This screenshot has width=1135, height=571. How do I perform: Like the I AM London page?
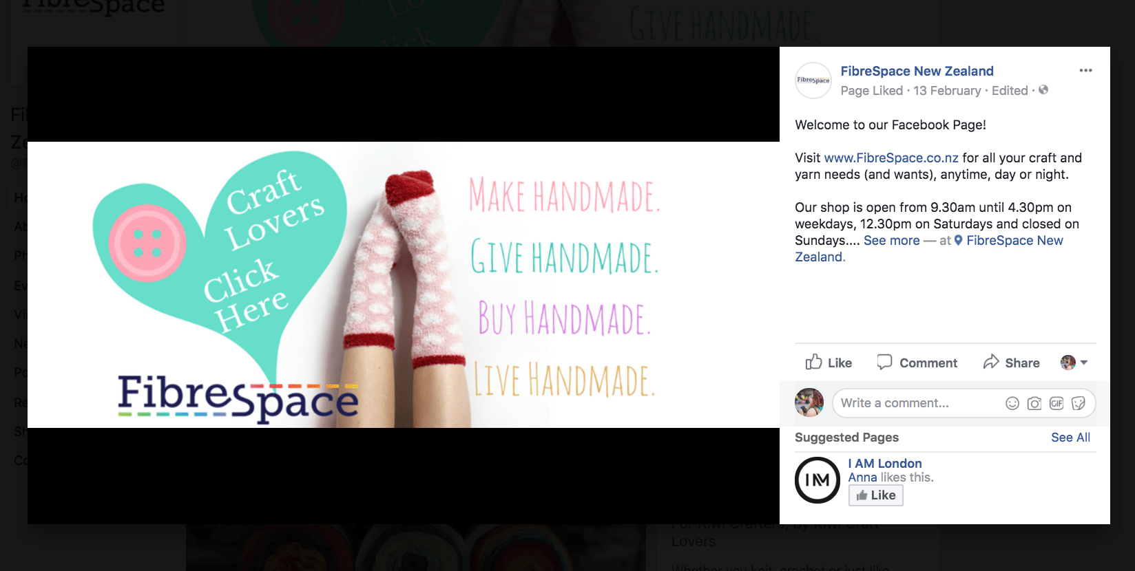(x=875, y=495)
